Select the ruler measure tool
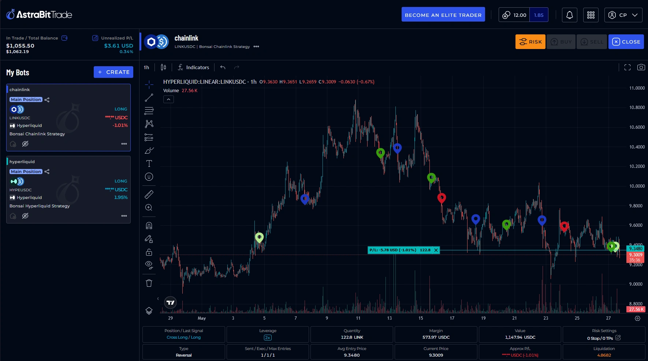Viewport: 648px width, 361px height. [x=149, y=194]
